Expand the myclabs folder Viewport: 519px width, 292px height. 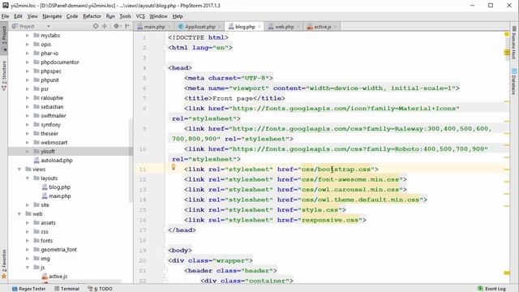coord(28,35)
